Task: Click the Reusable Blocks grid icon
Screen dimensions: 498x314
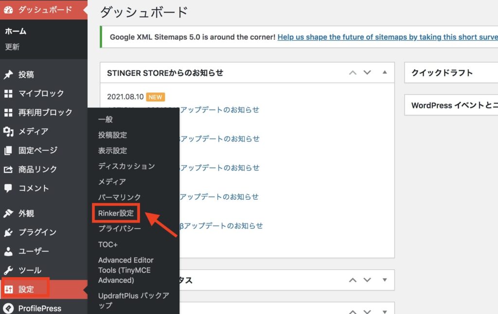Action: tap(9, 112)
